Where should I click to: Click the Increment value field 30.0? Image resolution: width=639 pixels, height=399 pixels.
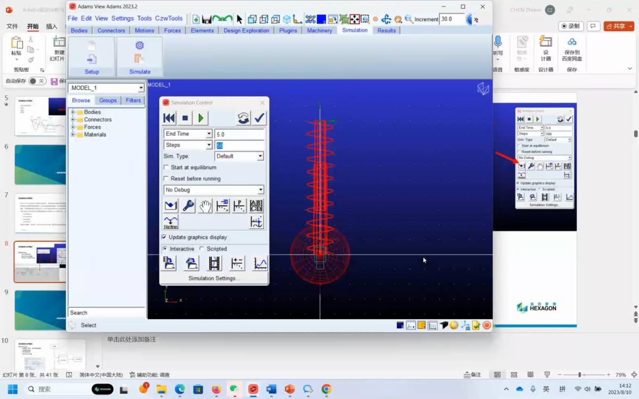(x=452, y=19)
